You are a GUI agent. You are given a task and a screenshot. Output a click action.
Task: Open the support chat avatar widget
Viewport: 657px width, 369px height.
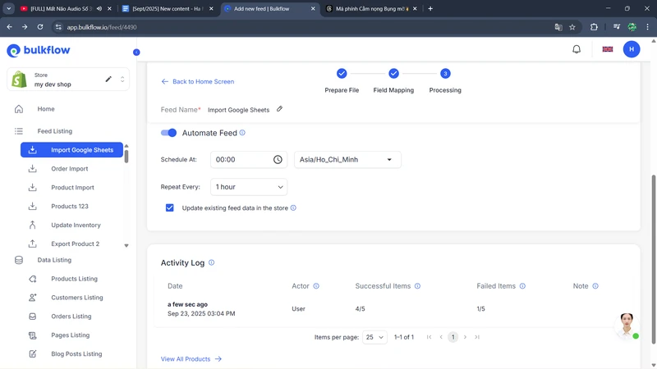pyautogui.click(x=627, y=325)
